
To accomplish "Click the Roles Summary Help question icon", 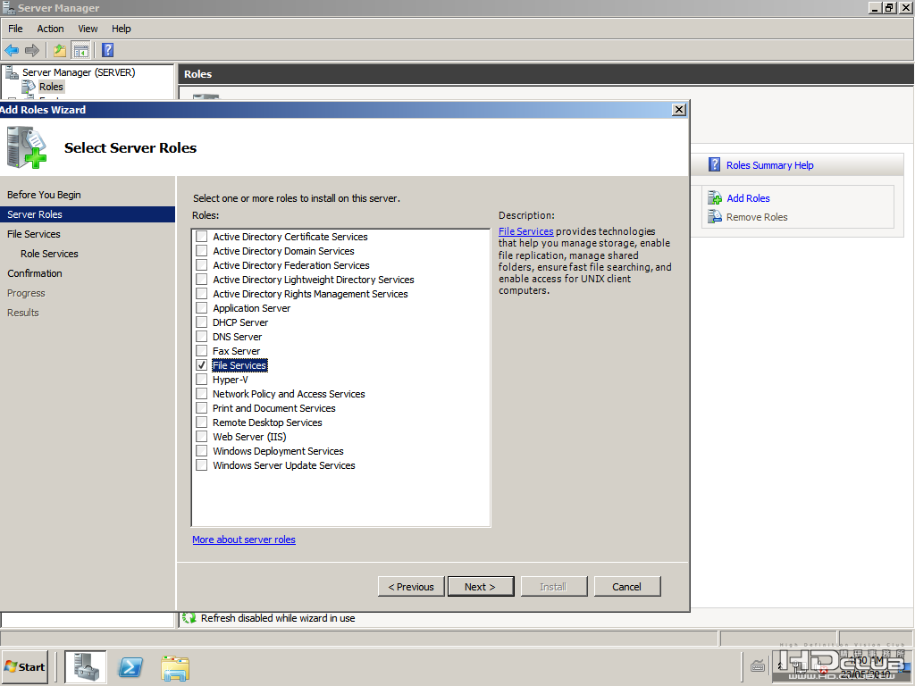I will tap(714, 165).
